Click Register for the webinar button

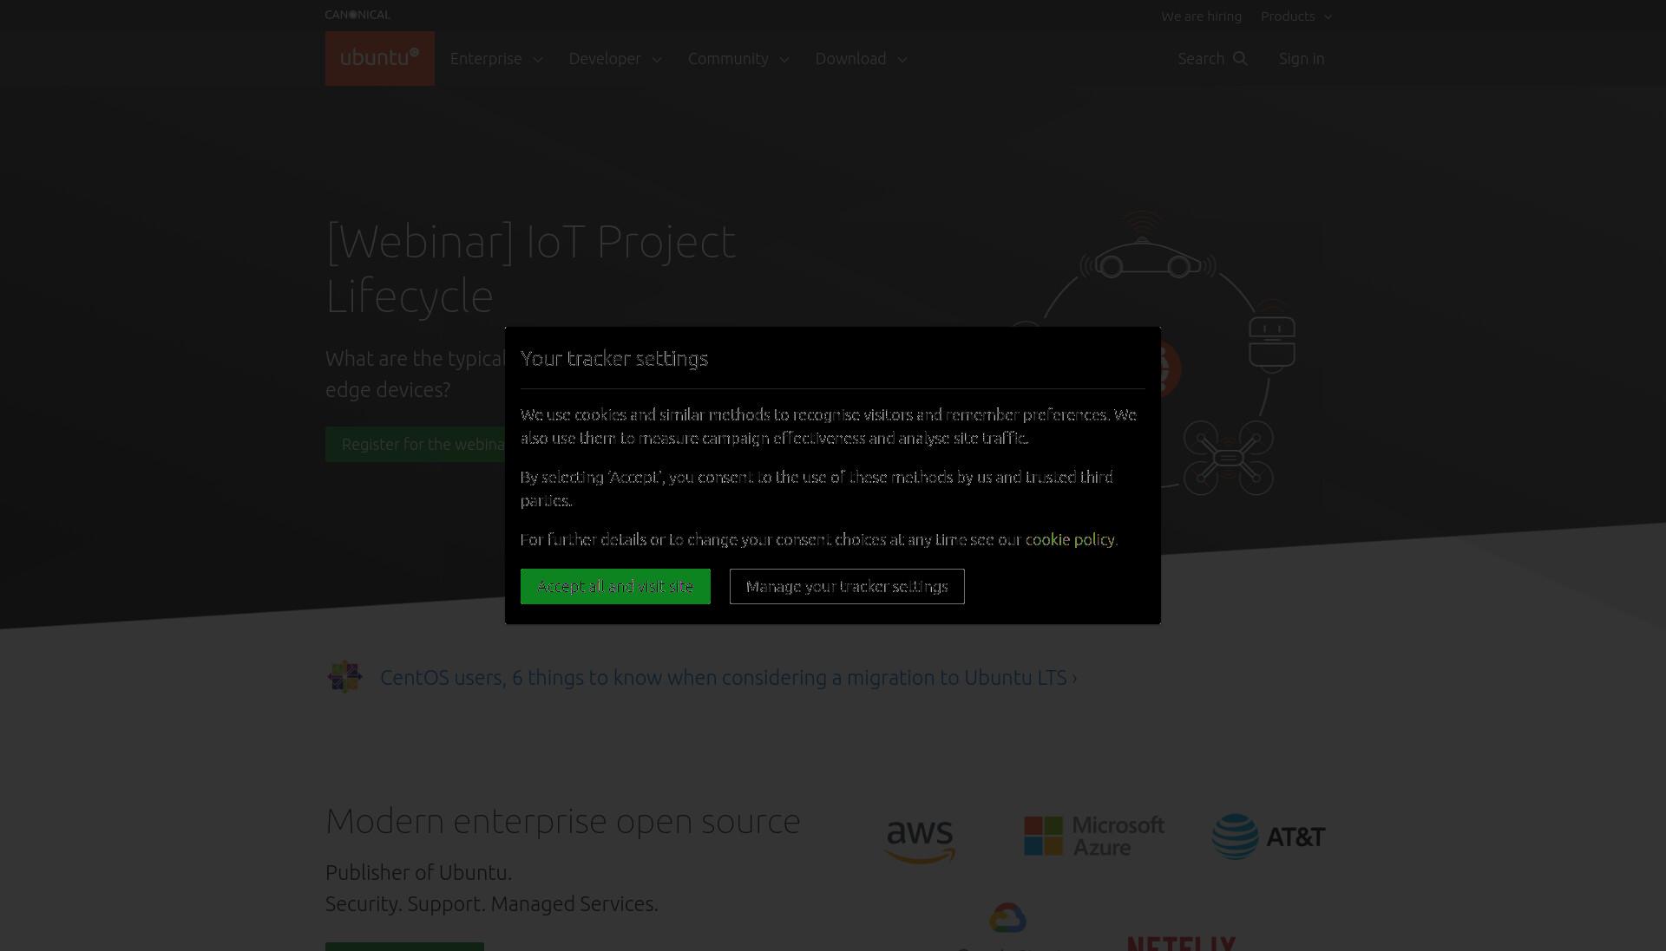pos(416,444)
